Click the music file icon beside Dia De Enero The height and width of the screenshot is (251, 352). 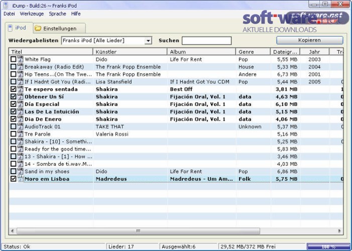pyautogui.click(x=21, y=119)
